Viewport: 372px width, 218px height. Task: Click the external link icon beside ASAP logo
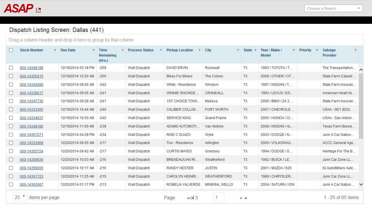[38, 10]
